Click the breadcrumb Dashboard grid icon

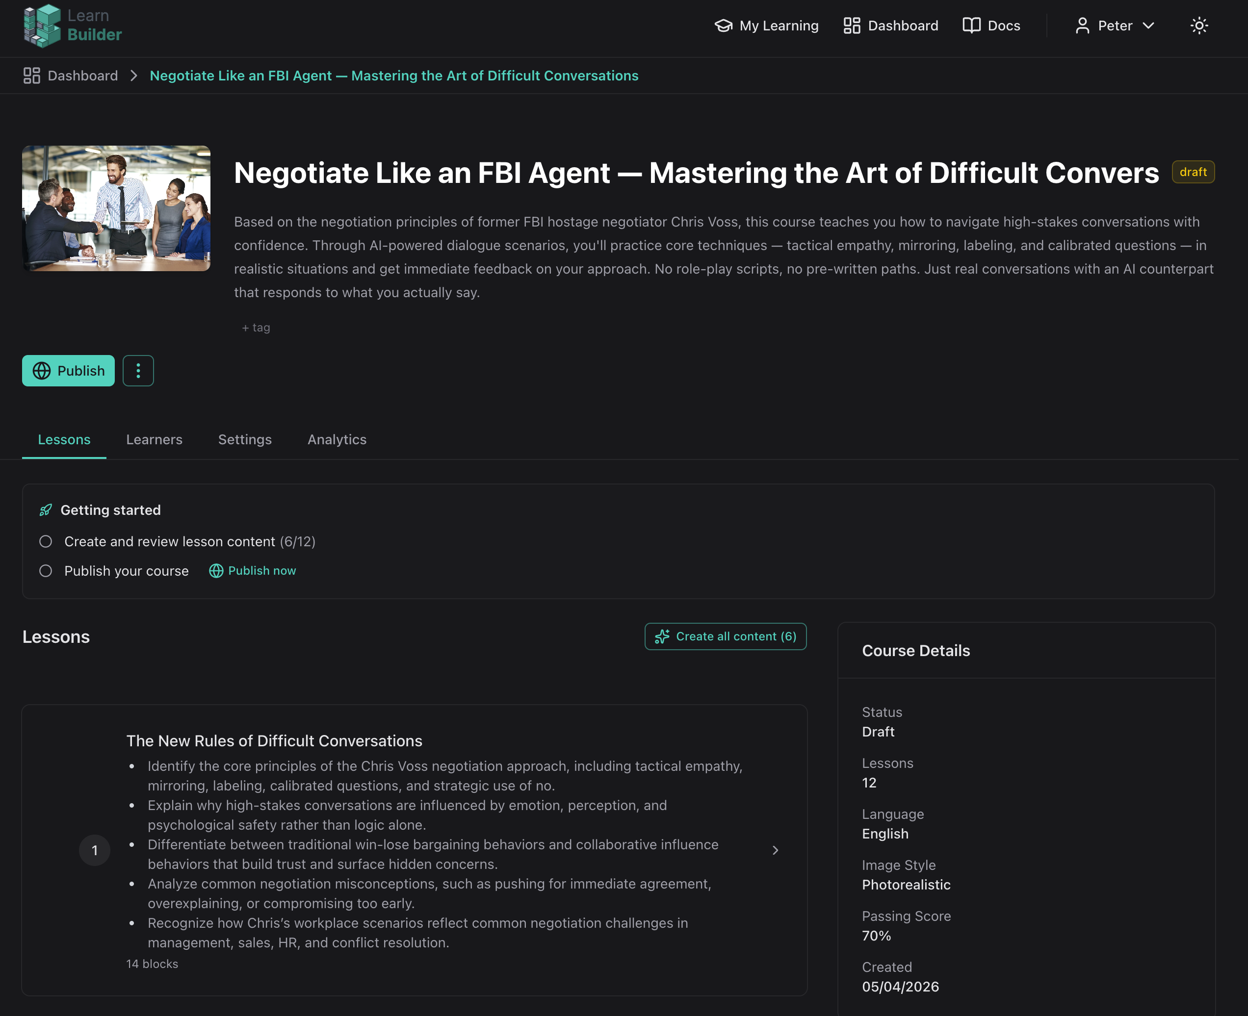(x=31, y=76)
